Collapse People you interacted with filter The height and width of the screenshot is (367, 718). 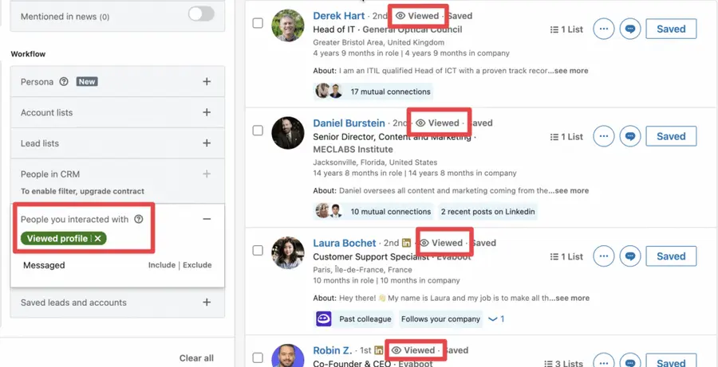(207, 219)
